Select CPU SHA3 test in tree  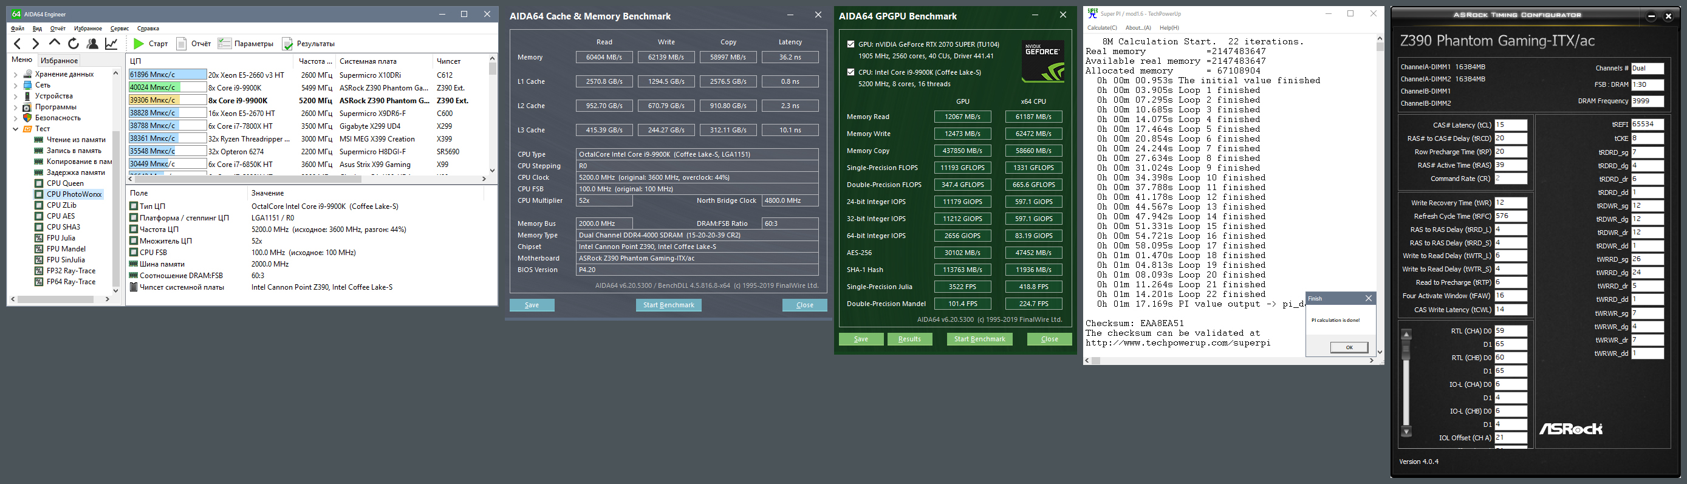click(x=64, y=227)
